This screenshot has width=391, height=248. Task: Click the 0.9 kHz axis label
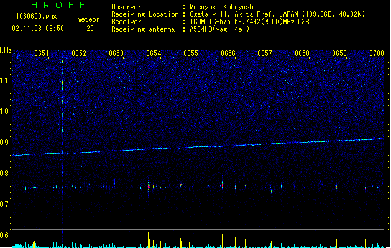coord(4,142)
